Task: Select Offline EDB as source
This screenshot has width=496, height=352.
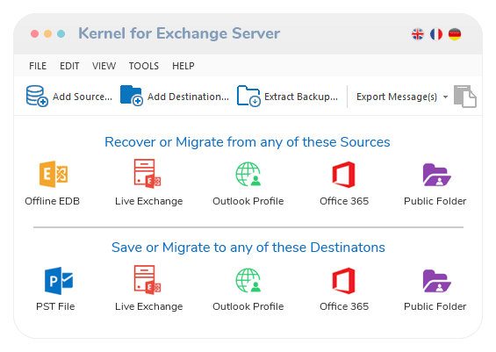Action: point(54,175)
